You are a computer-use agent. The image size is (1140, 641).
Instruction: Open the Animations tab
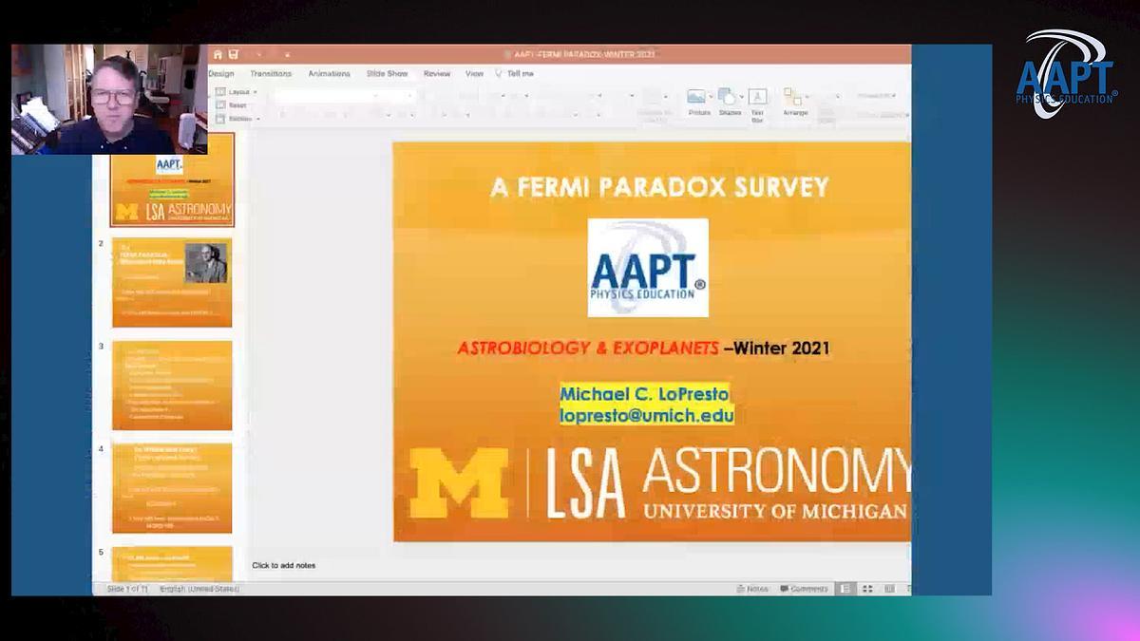pyautogui.click(x=329, y=73)
